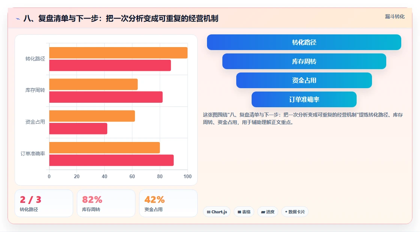The height and width of the screenshot is (232, 420).
Task: Click the 转化路径 chart axis label
Action: [x=35, y=59]
